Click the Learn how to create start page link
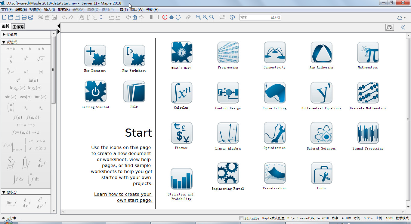The height and width of the screenshot is (224, 411). (123, 197)
